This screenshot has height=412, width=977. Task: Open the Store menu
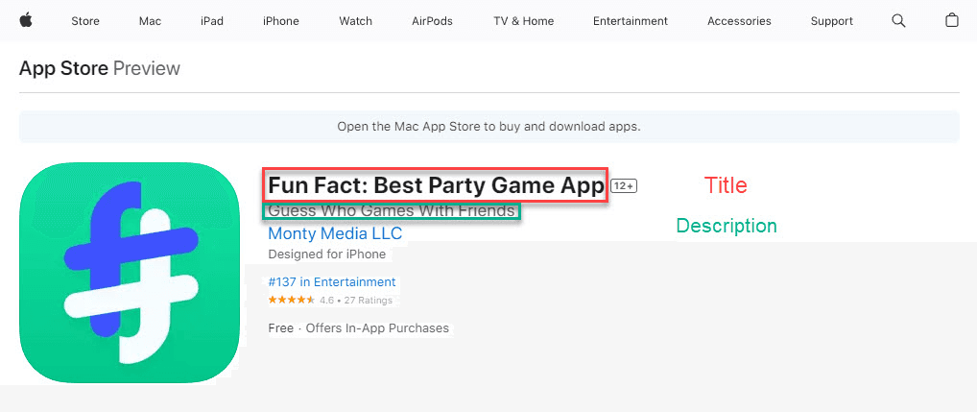[x=85, y=21]
